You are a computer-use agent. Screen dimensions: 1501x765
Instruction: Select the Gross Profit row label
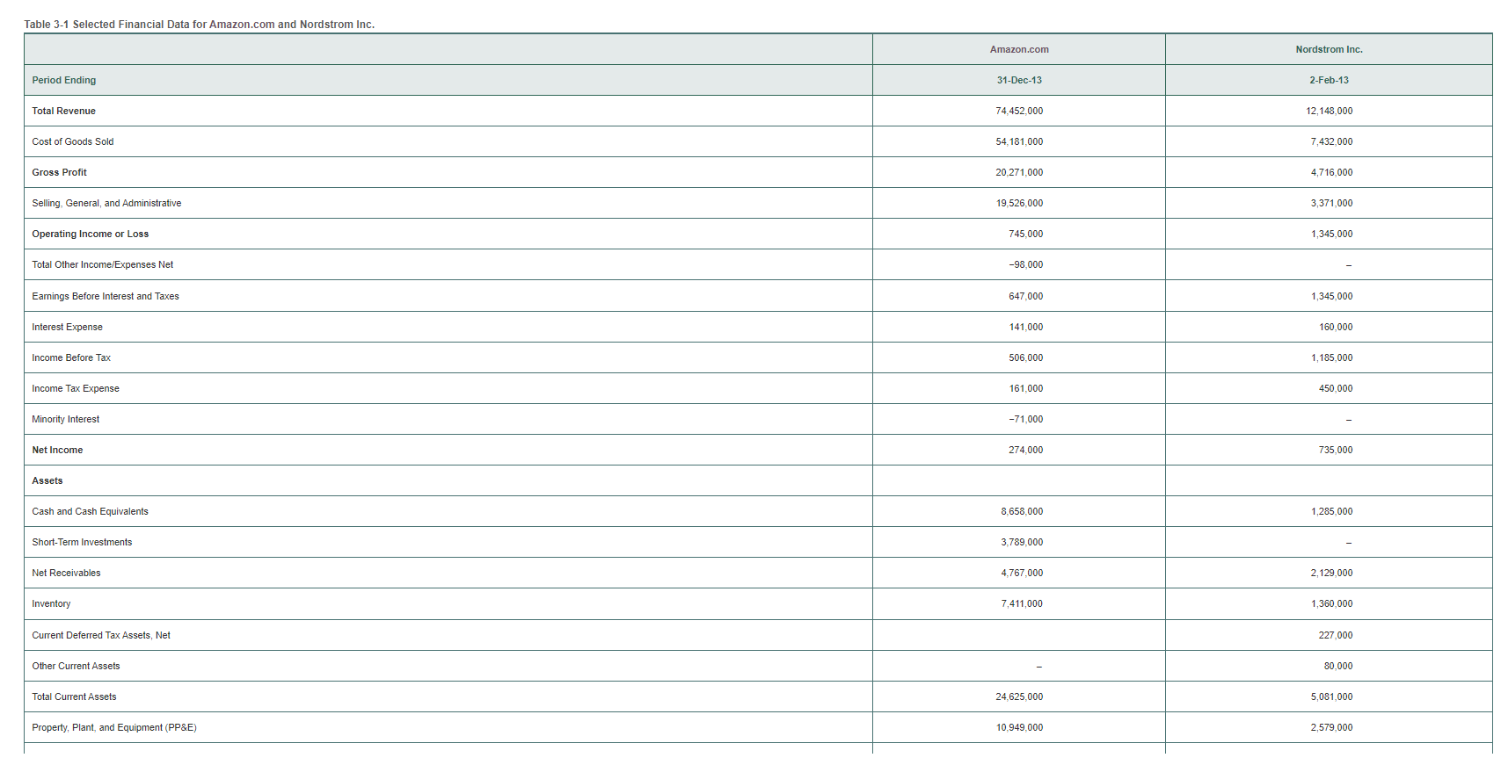tap(60, 172)
